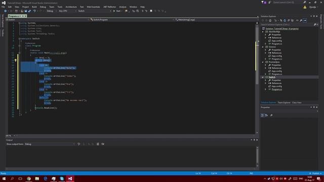Click the lightbulb quick actions icon
324x182 pixels.
[x=16, y=61]
